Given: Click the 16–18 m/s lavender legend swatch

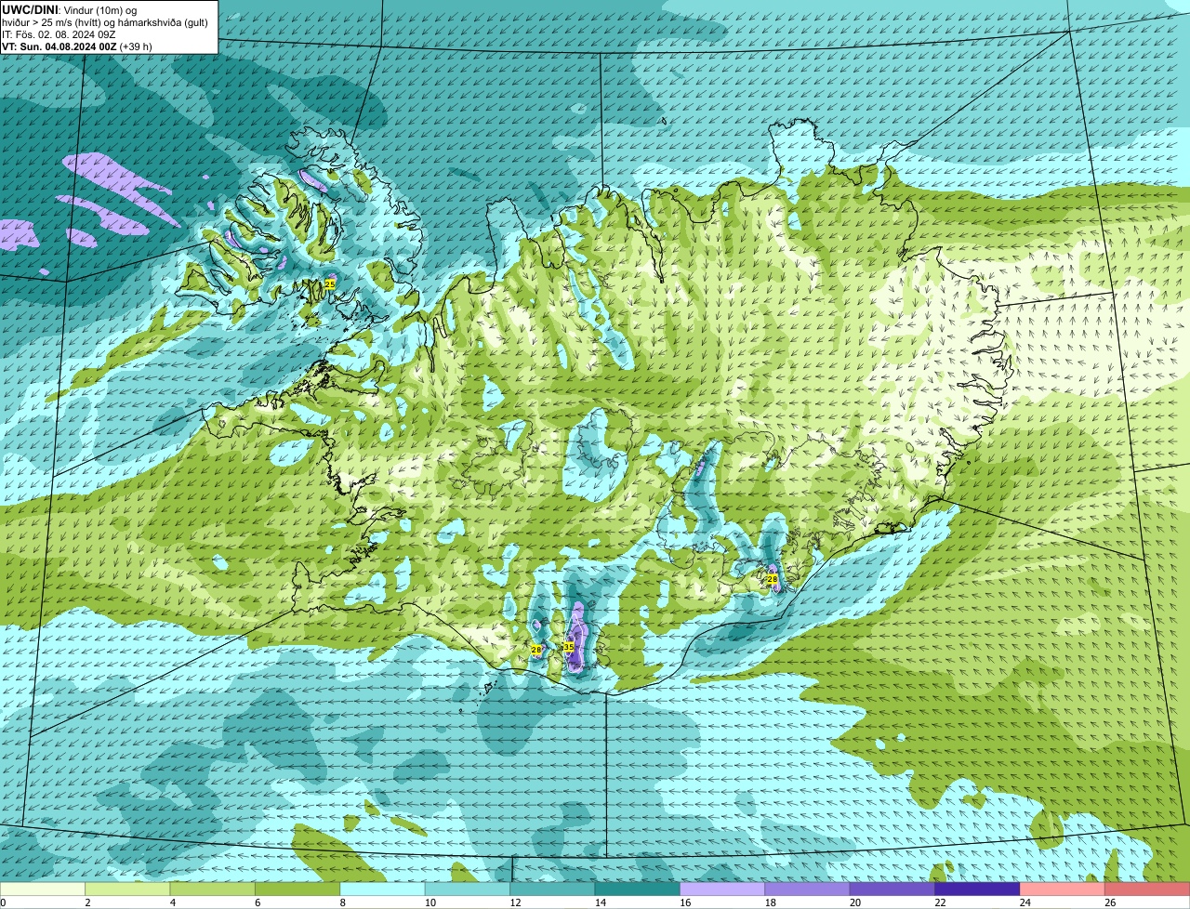Looking at the screenshot, I should [x=722, y=889].
